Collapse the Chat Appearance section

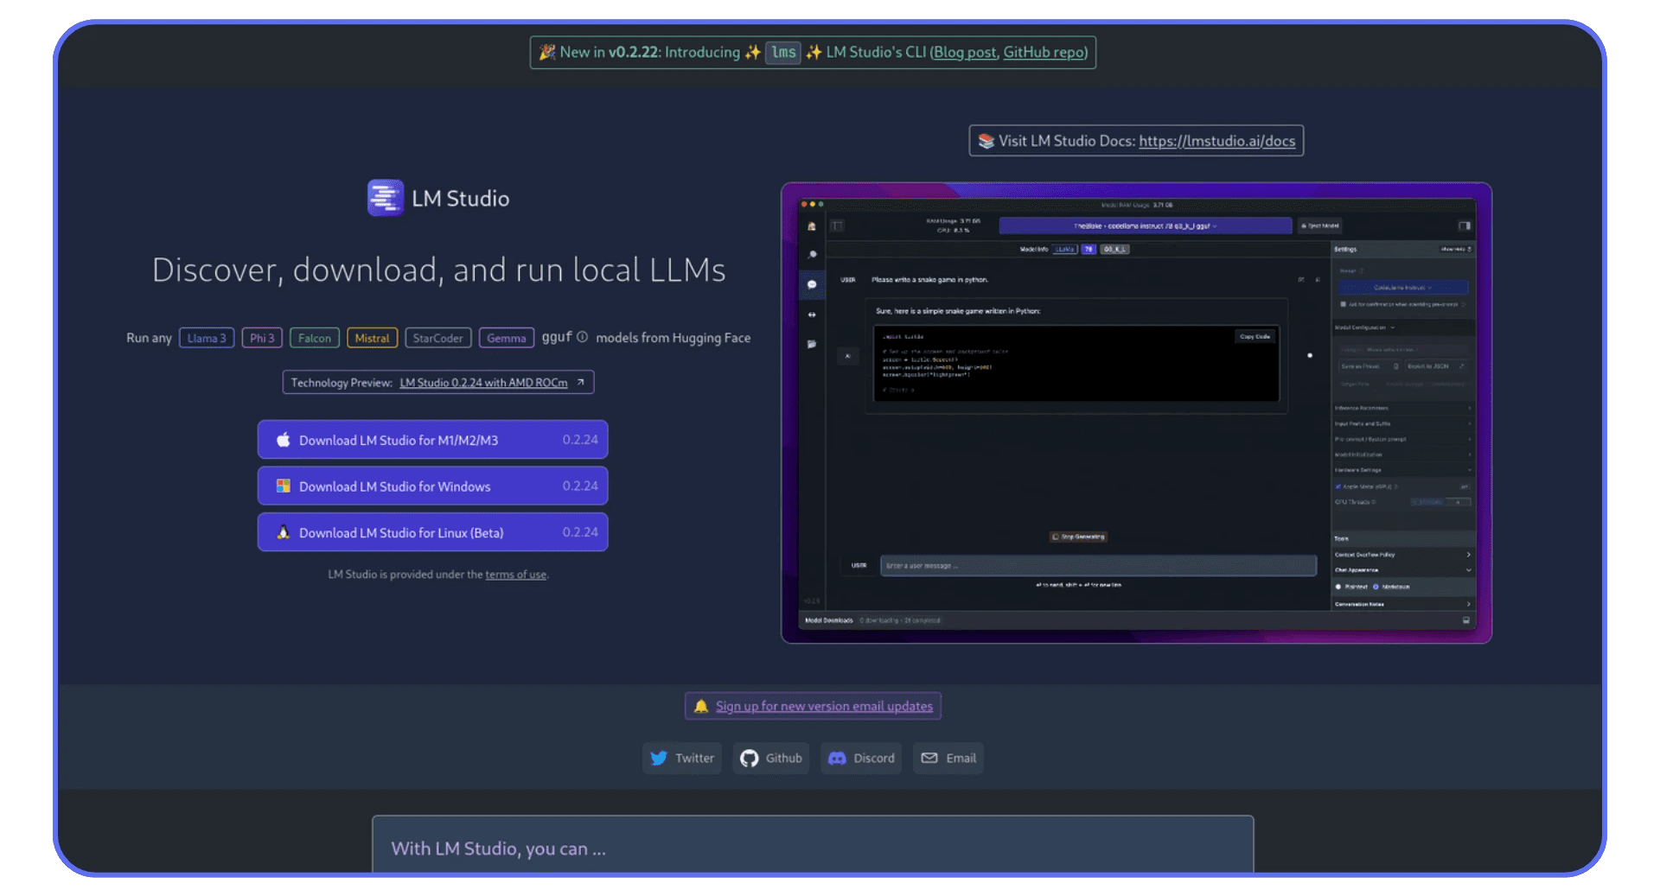pyautogui.click(x=1402, y=569)
